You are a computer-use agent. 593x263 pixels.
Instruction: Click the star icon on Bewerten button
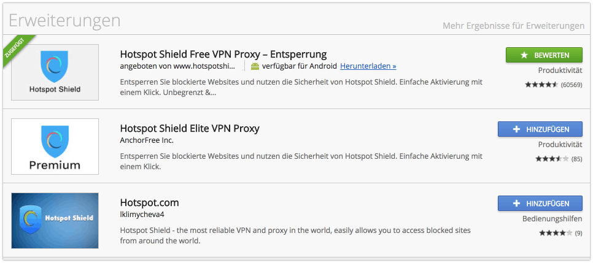[x=524, y=55]
